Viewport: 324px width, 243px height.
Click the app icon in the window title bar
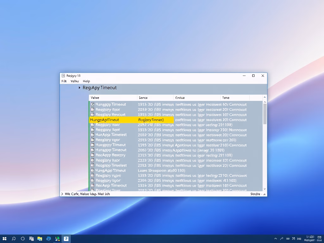pos(63,76)
